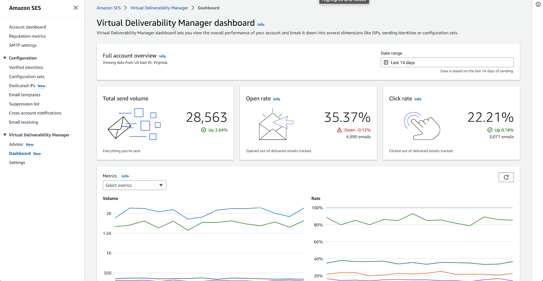Navigate to Verified identities

(x=26, y=68)
